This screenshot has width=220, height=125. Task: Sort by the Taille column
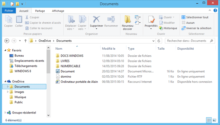point(161,49)
